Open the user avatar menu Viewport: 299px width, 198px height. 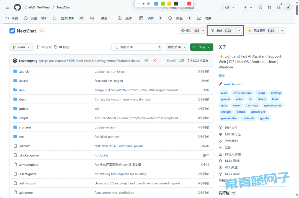[x=288, y=7]
